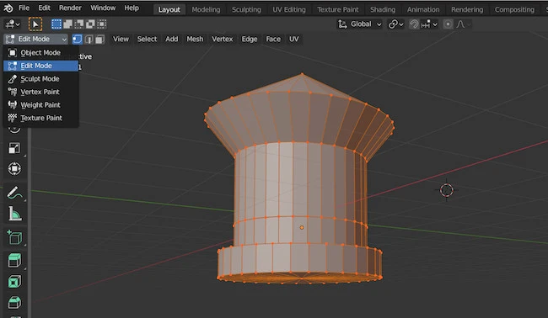Open the Mesh menu
548x318 pixels.
tap(195, 39)
